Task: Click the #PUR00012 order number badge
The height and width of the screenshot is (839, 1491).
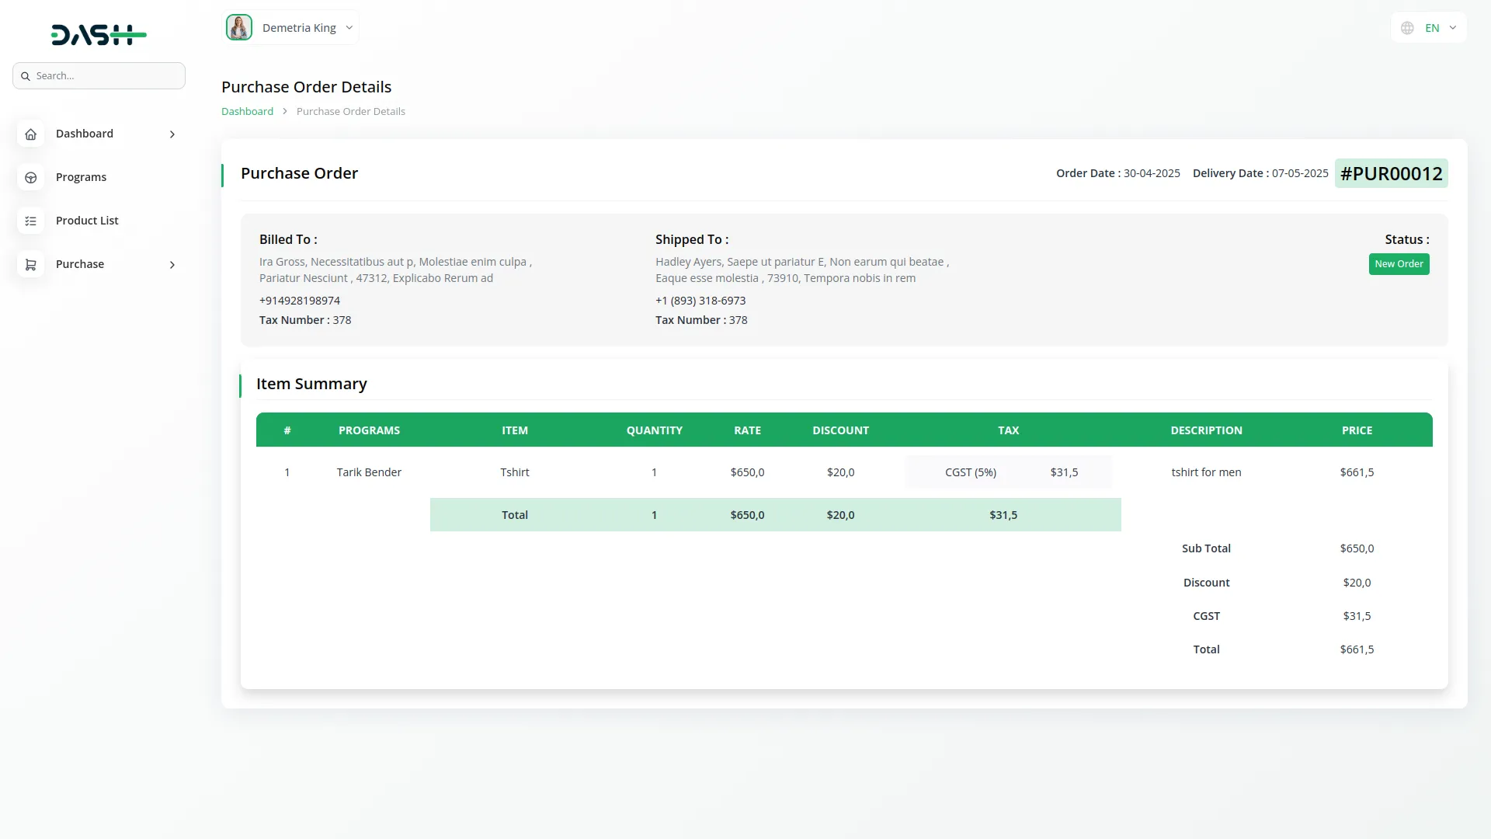Action: 1391,173
